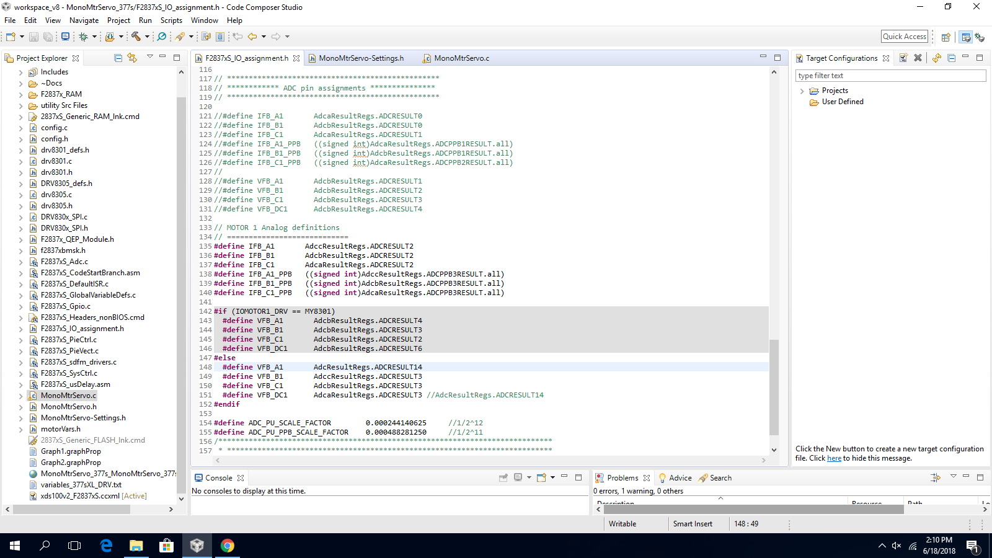Open Google Chrome from the taskbar
992x558 pixels.
point(227,546)
